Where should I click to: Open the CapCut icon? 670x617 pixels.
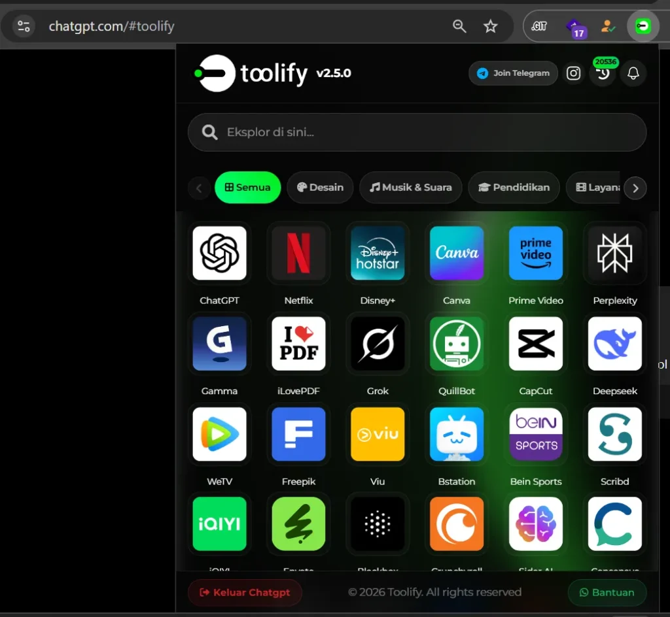[535, 344]
